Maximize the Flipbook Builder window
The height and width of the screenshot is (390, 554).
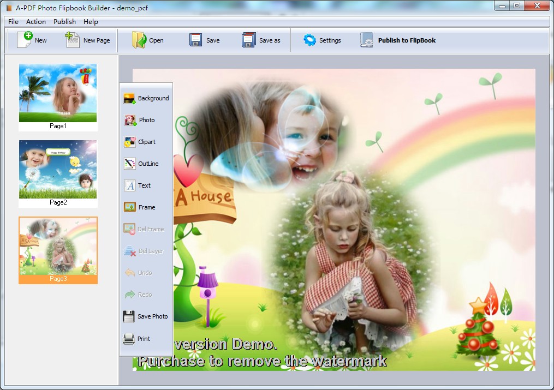[517, 5]
